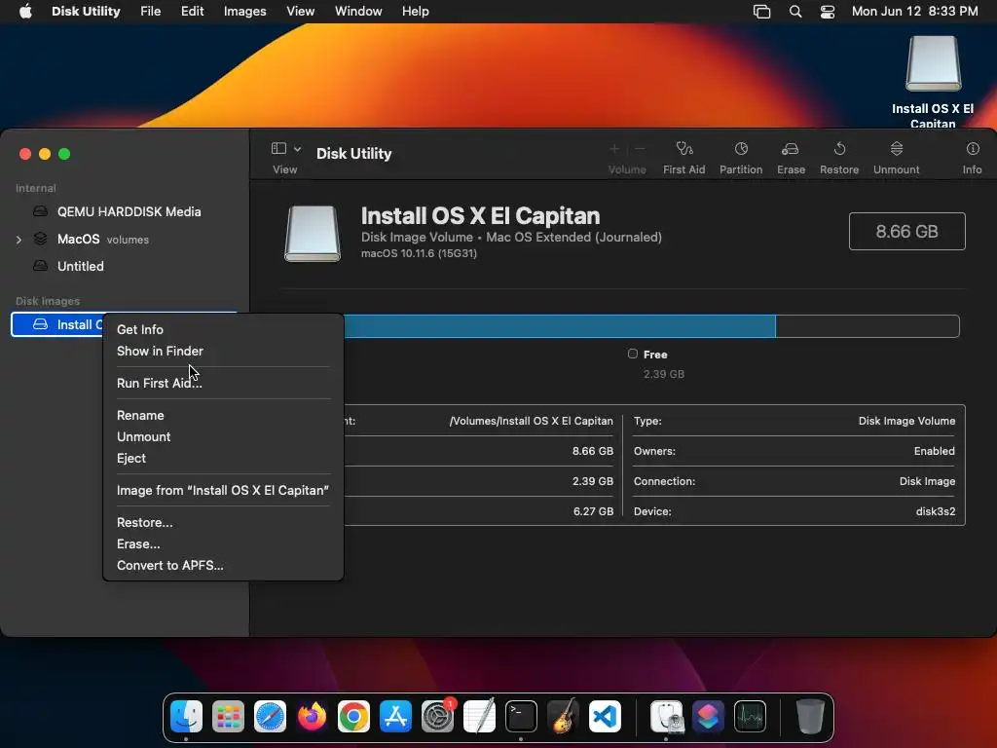The height and width of the screenshot is (748, 997).
Task: Click the remove Volume minus icon
Action: coord(641,149)
